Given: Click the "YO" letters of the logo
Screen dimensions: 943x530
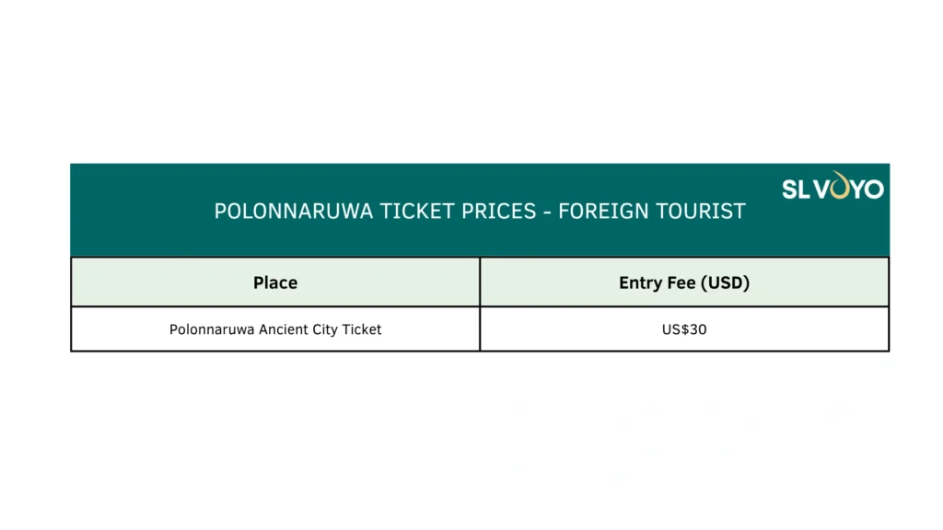Looking at the screenshot, I should pos(867,189).
